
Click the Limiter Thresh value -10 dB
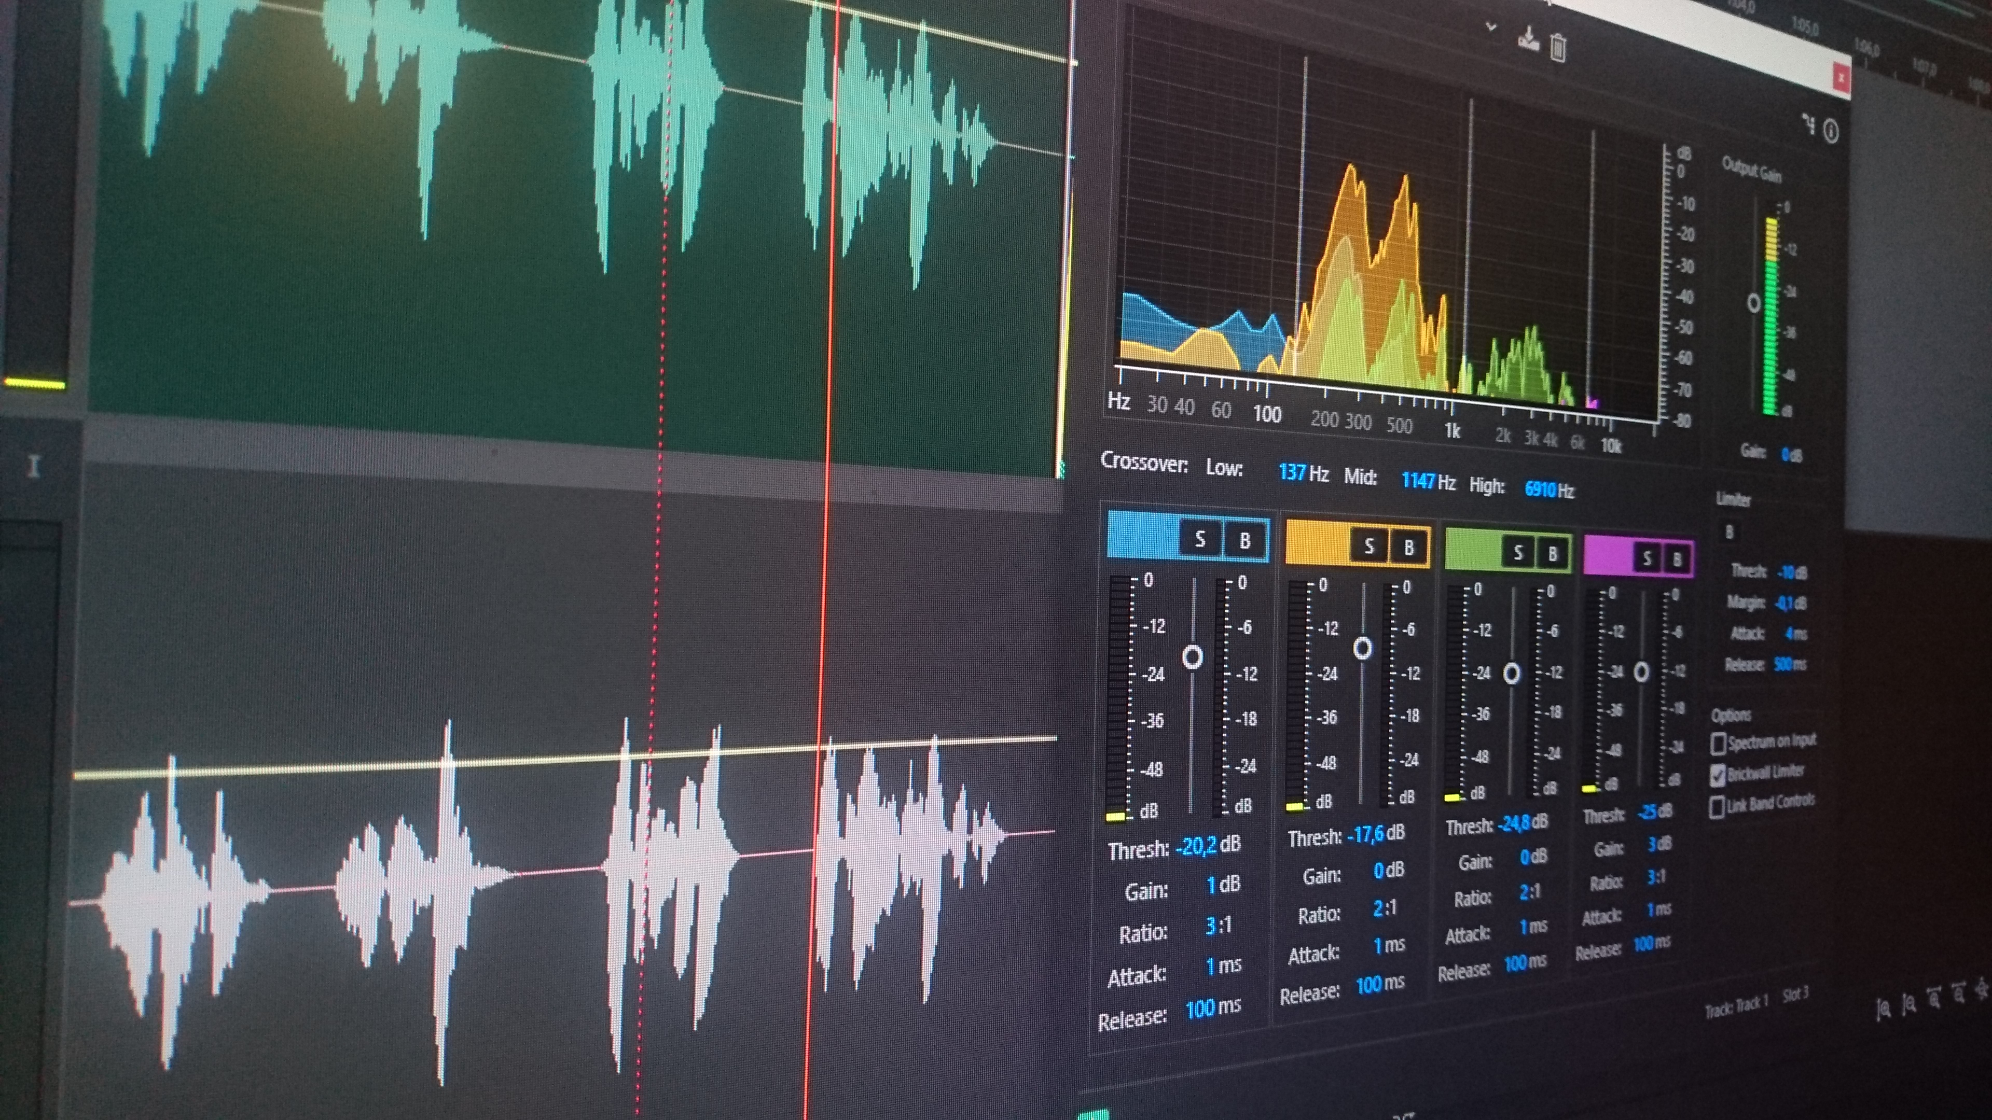click(1792, 573)
